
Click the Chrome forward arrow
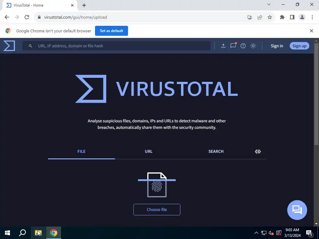17,17
